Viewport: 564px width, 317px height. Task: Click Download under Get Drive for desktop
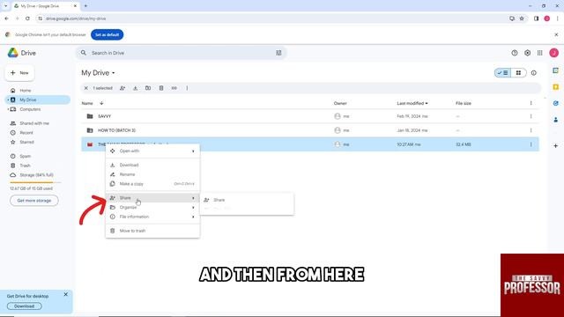coord(24,306)
